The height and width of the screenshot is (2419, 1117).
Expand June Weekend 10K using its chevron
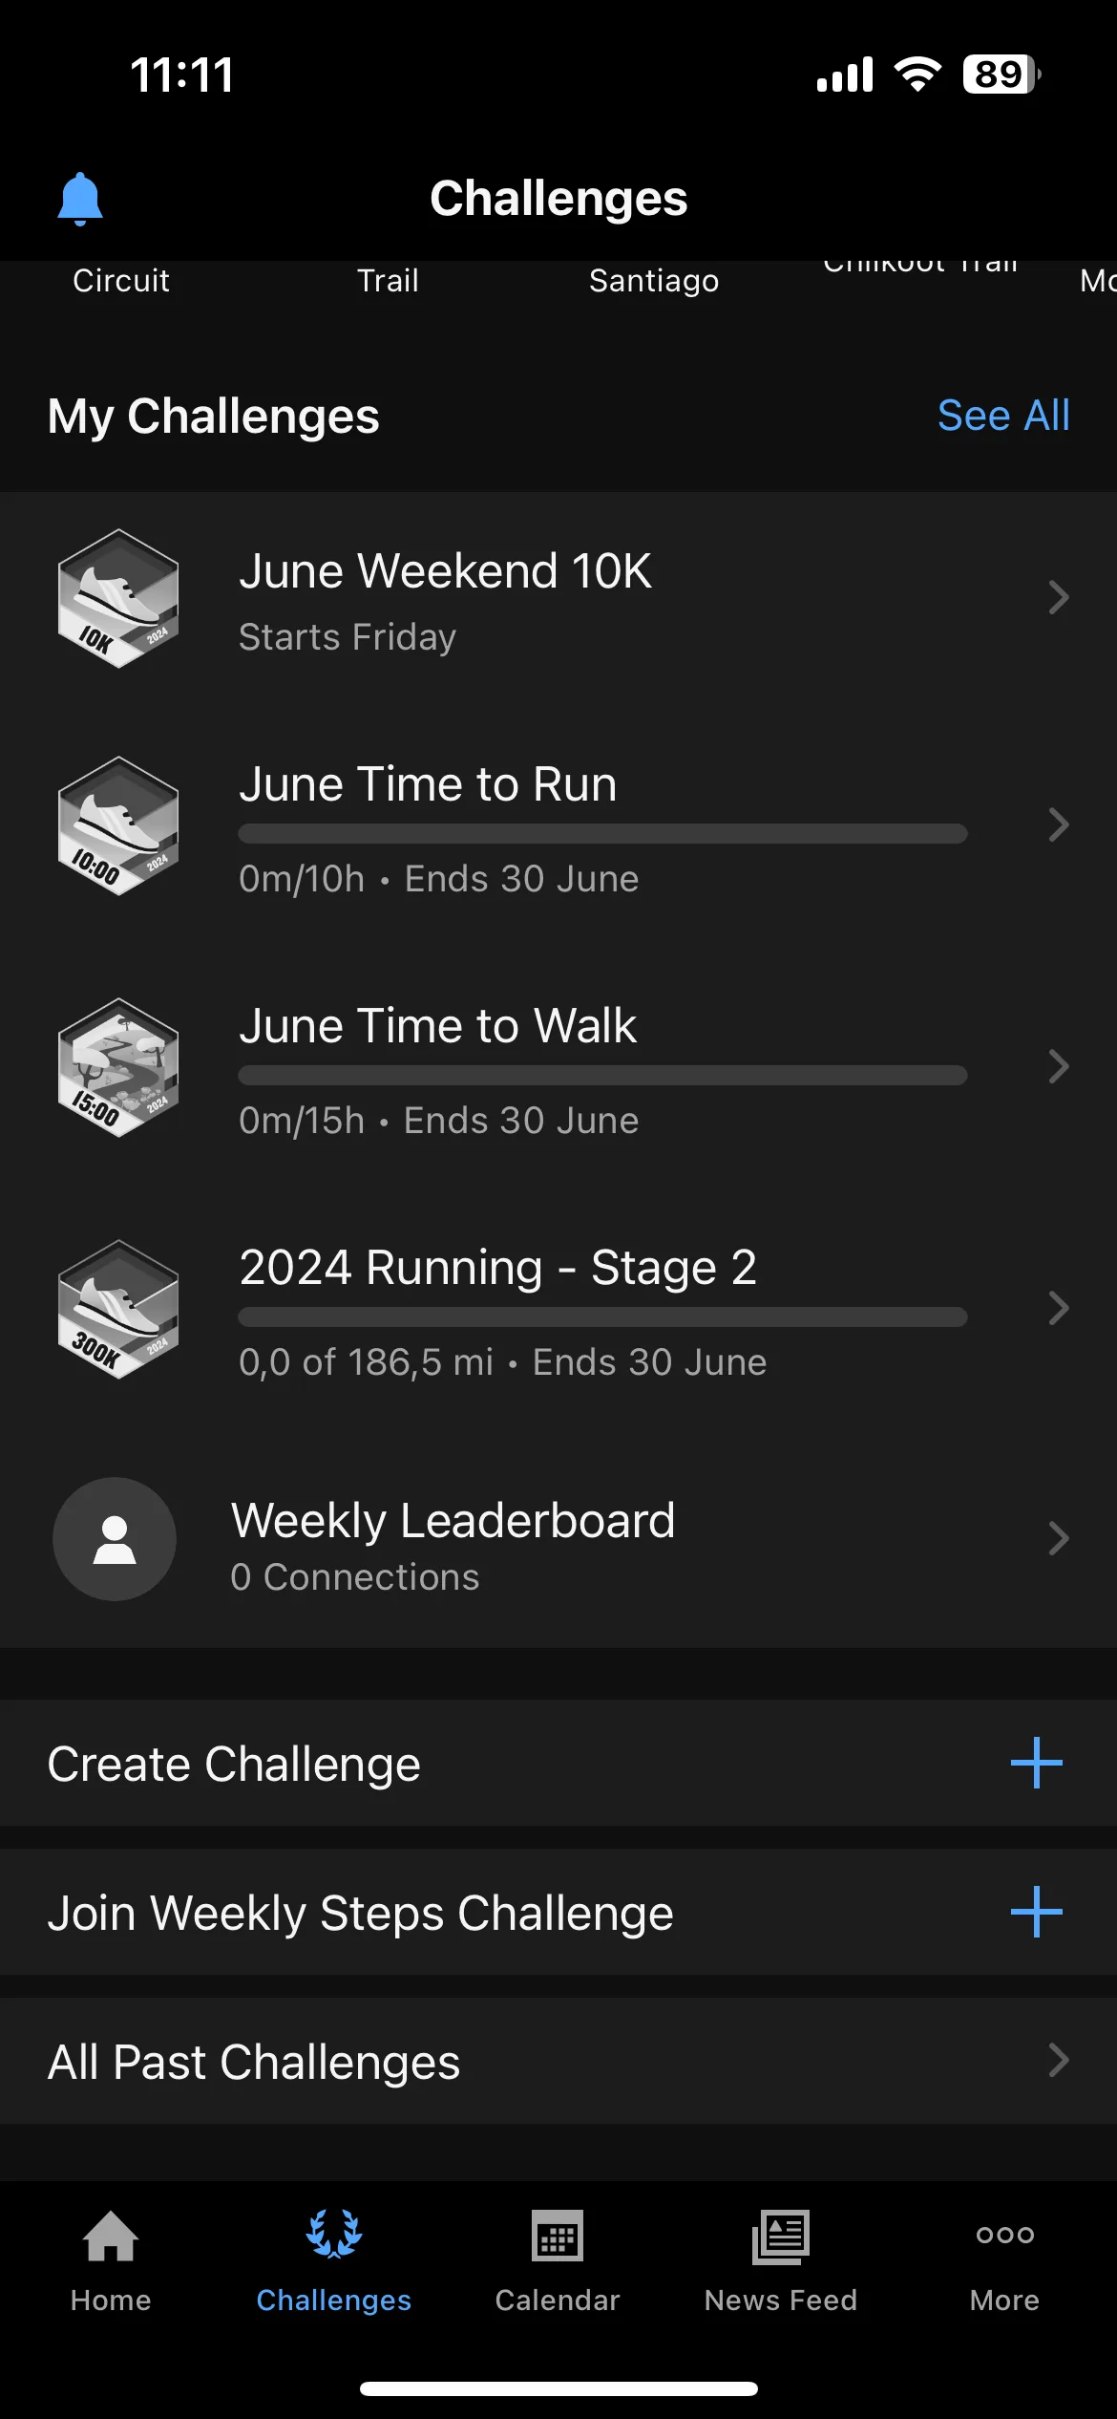[x=1058, y=597]
